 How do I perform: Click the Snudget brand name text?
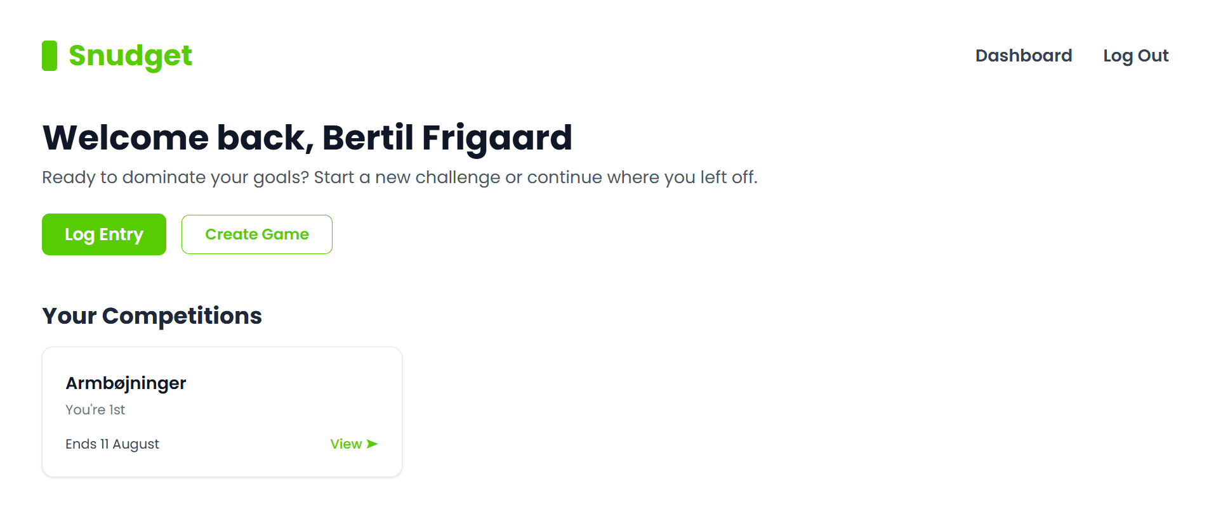(x=130, y=56)
